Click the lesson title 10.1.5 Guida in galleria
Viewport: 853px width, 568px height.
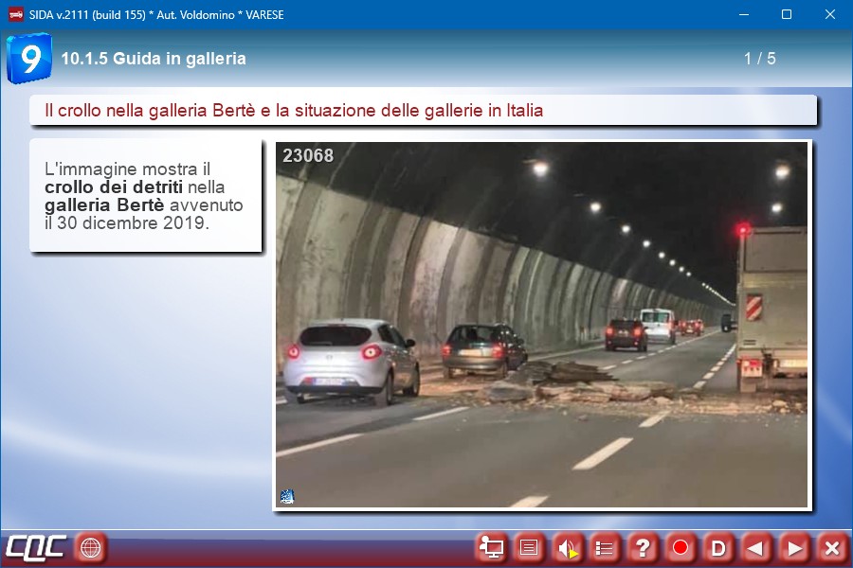(154, 59)
